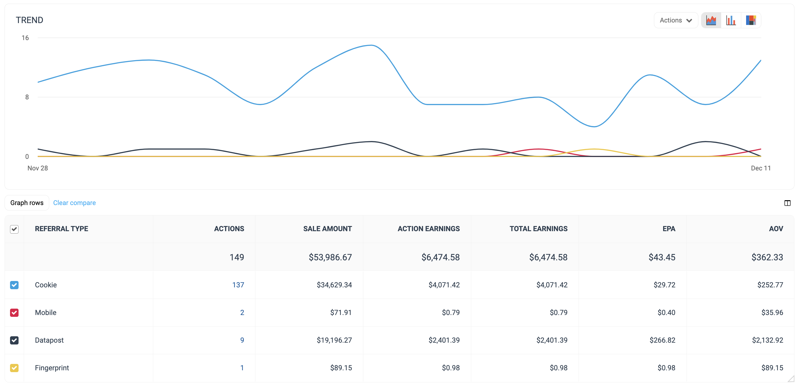Click the Cookie referral type name
This screenshot has height=387, width=799.
click(46, 285)
